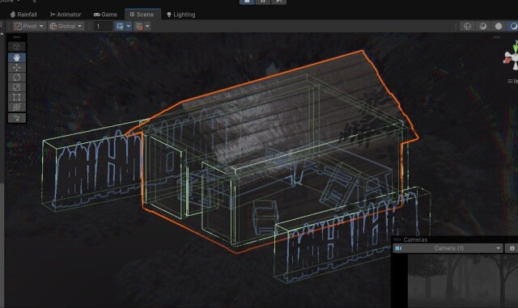Select the Rect tool
The width and height of the screenshot is (518, 308).
click(16, 97)
